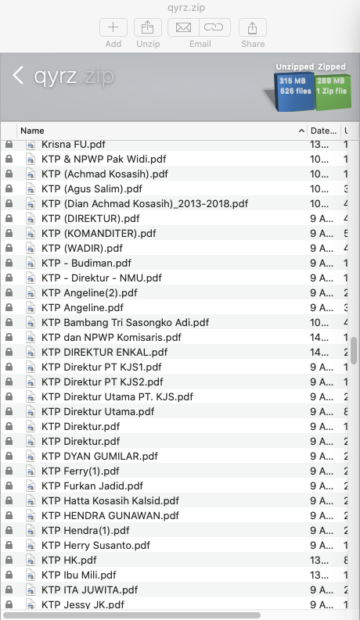Viewport: 360px width, 620px height.
Task: Select KTP & NPWP Pak Widi.pdf
Action: [103, 159]
